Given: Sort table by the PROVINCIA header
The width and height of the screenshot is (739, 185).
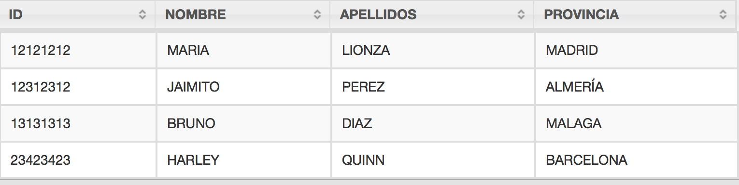Looking at the screenshot, I should point(635,14).
